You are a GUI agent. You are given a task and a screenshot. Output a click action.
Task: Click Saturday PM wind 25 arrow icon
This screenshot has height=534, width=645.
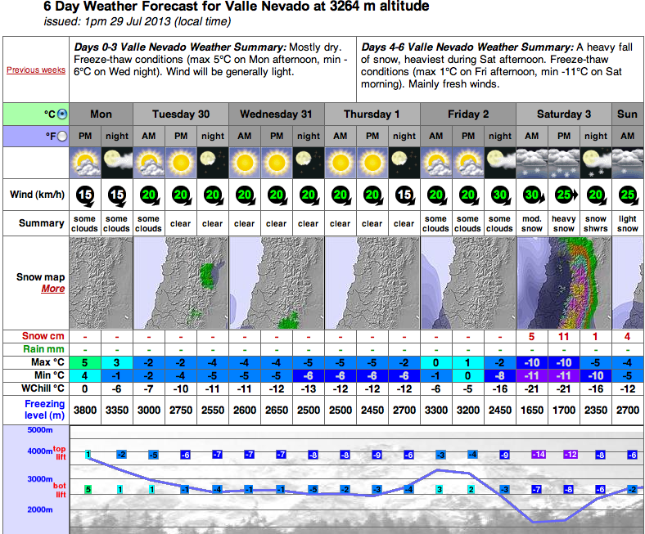566,195
